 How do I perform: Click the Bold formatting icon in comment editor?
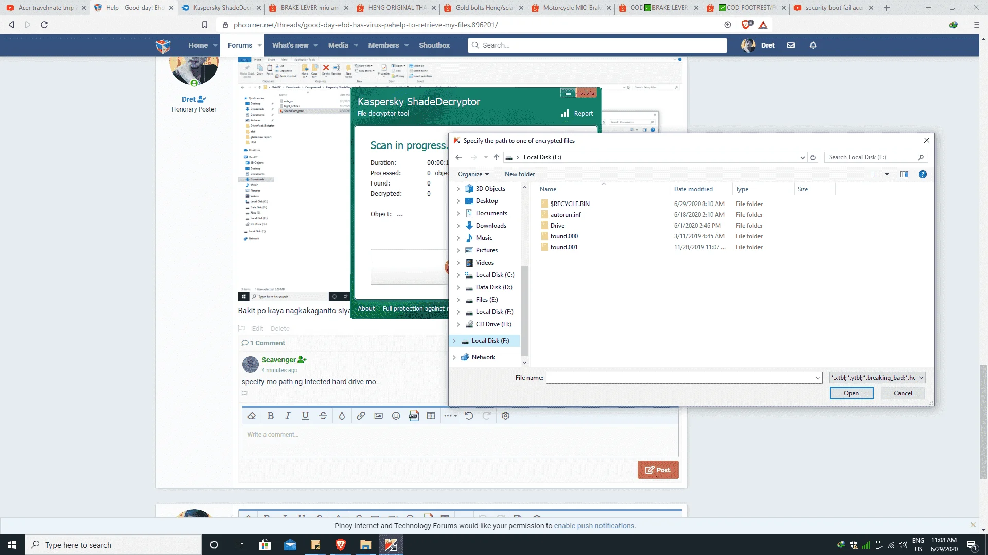pyautogui.click(x=270, y=416)
